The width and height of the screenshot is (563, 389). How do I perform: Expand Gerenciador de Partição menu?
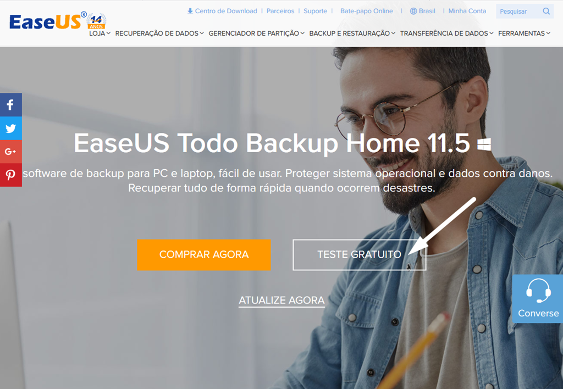(256, 34)
